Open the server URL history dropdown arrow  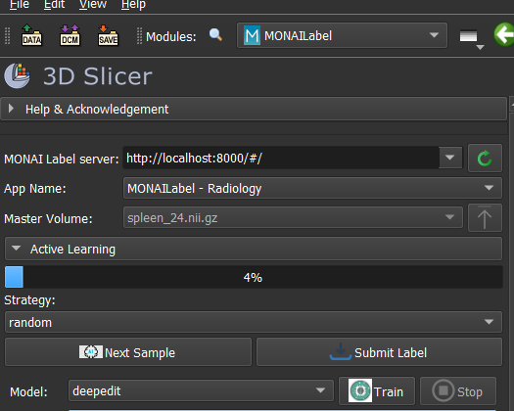[450, 158]
